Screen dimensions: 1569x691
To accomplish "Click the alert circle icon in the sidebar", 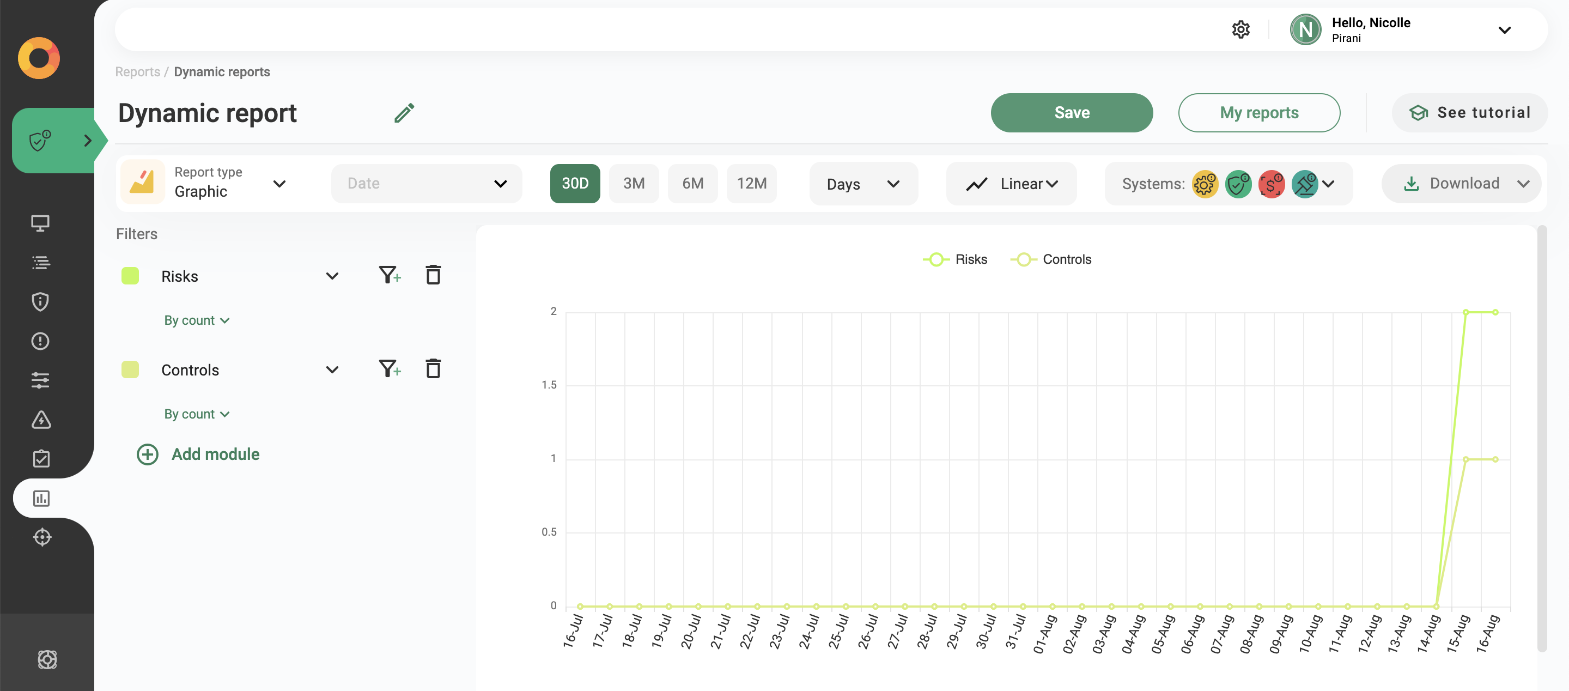I will pos(40,341).
